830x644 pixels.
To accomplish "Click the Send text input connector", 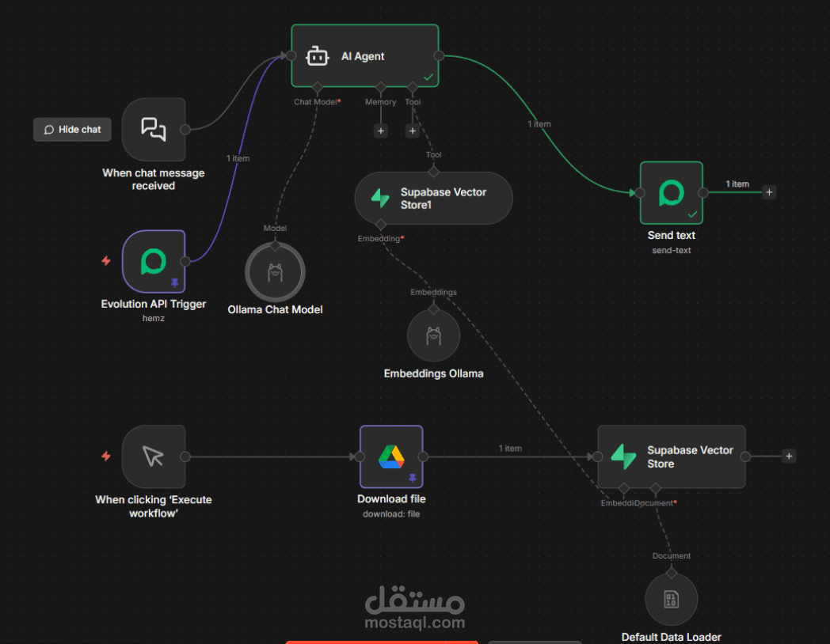I will coord(640,193).
